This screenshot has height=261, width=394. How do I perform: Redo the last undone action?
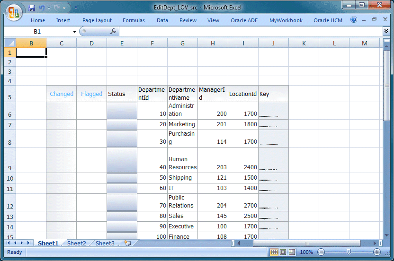point(57,8)
